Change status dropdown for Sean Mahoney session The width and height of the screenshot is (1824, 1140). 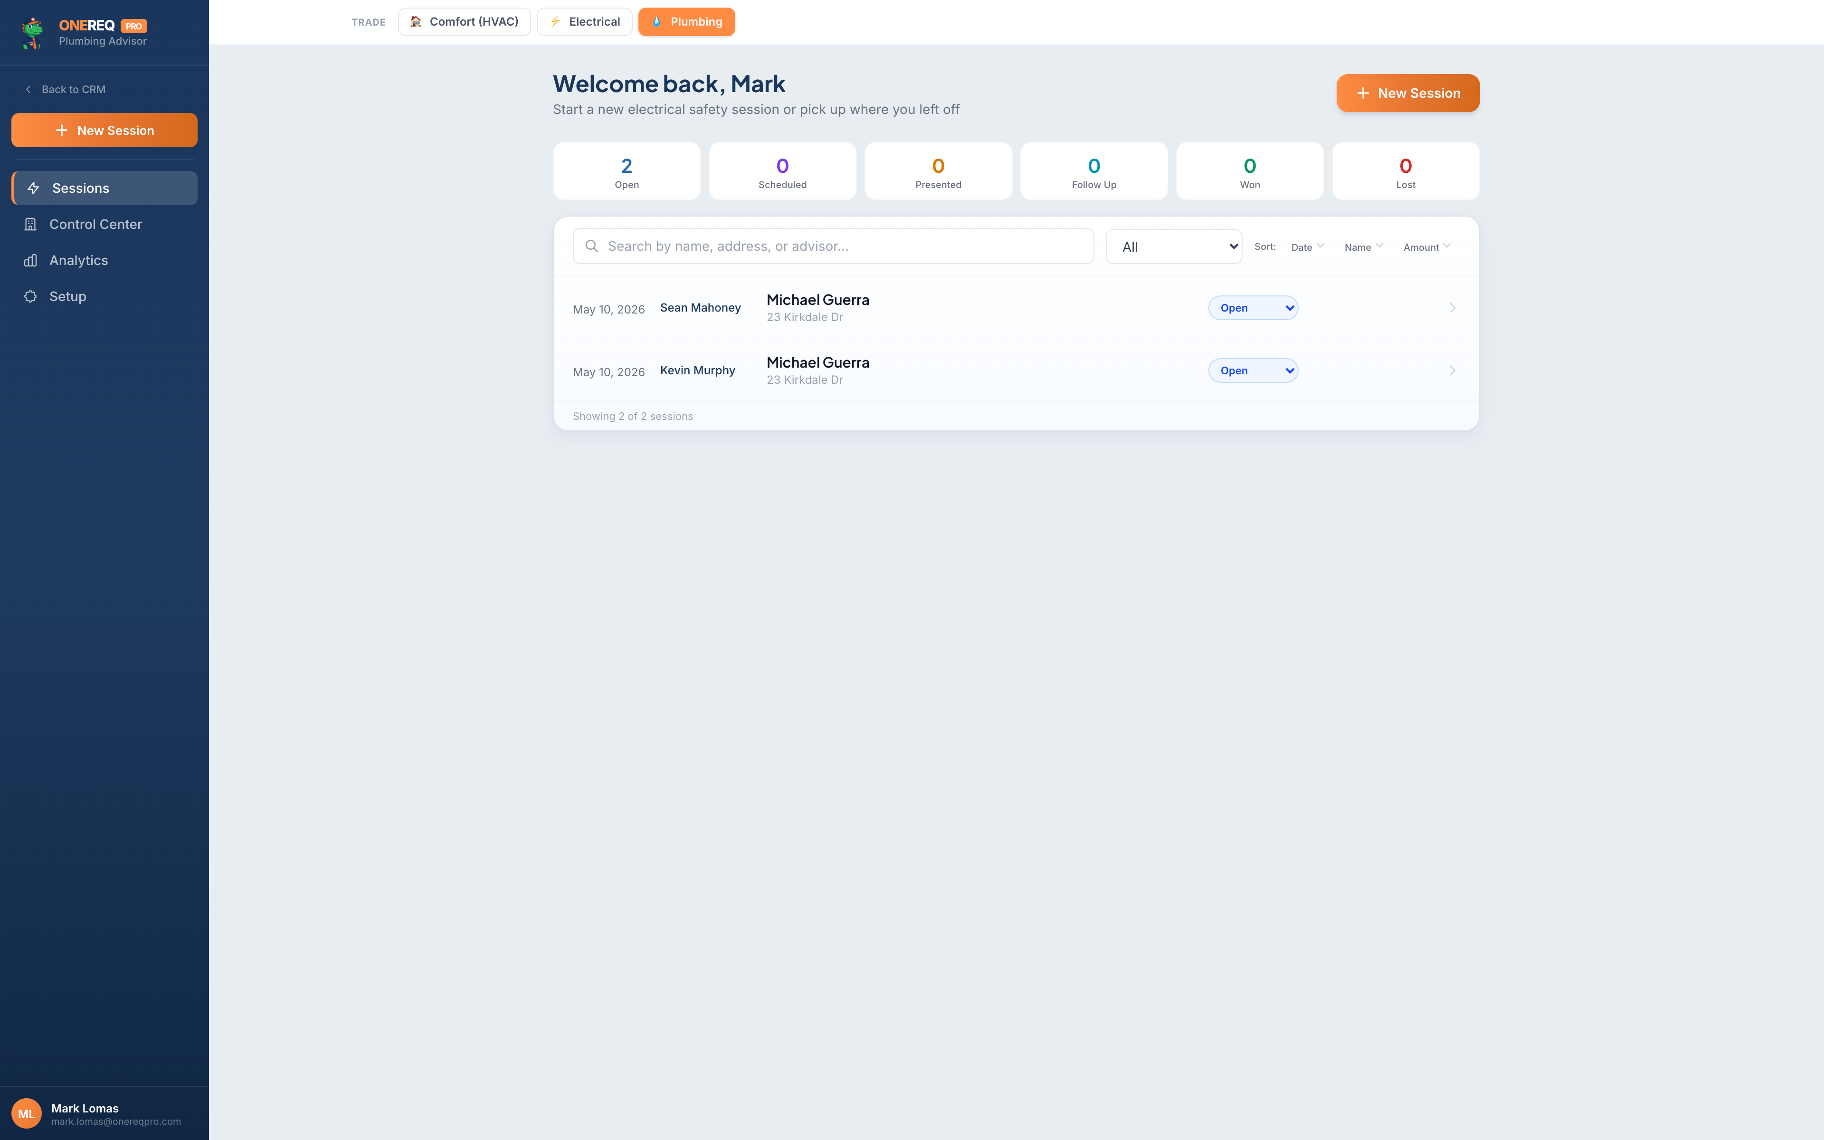(1253, 308)
